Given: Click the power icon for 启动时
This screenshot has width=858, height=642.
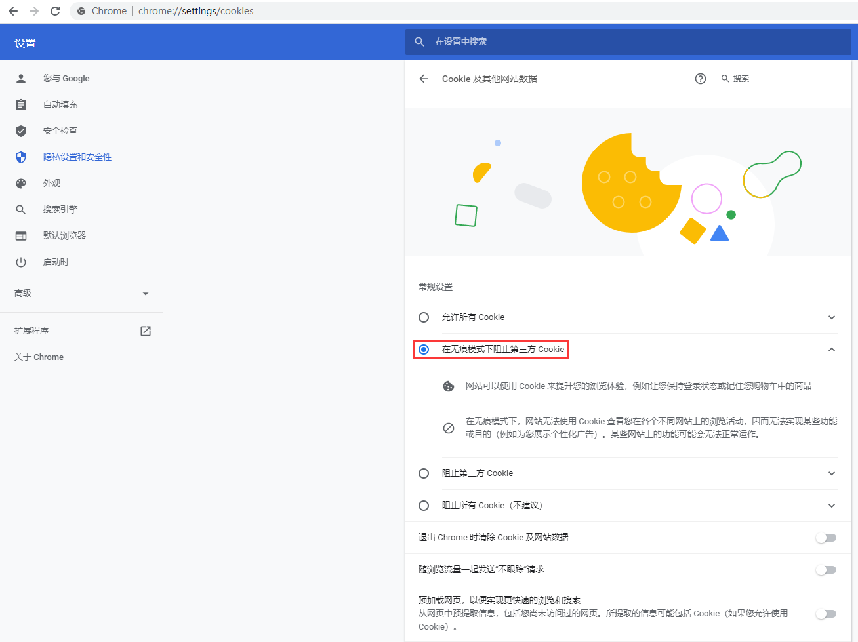Looking at the screenshot, I should pos(21,262).
